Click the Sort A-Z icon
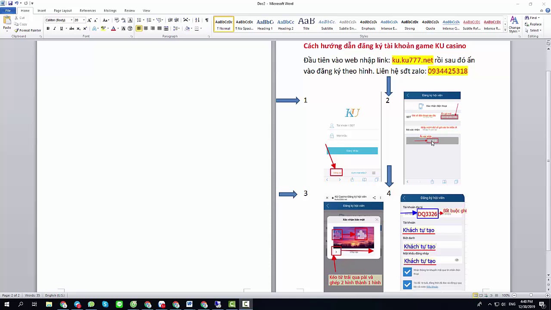The width and height of the screenshot is (551, 310). [197, 20]
